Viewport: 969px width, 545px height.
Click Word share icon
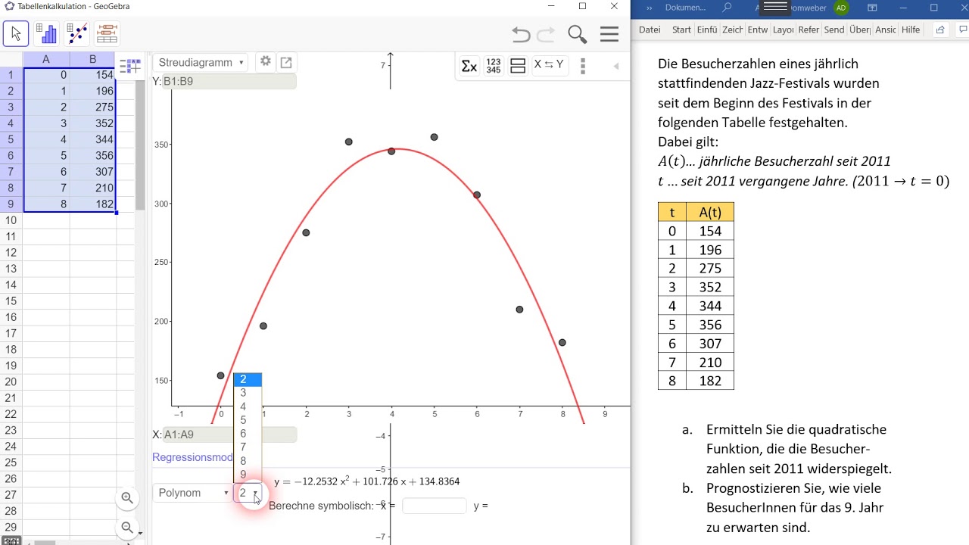click(x=940, y=30)
